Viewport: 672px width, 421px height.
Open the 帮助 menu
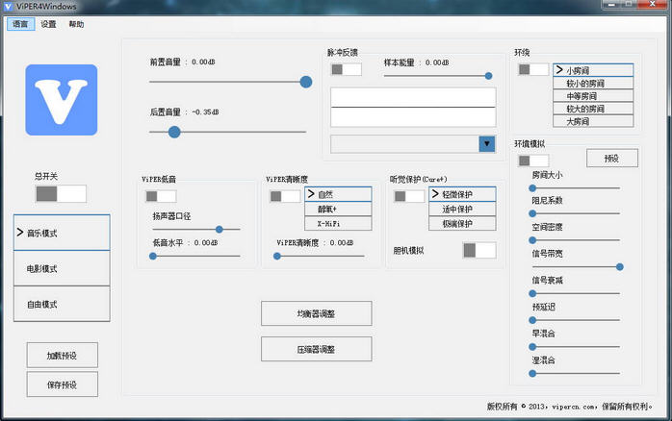(76, 24)
